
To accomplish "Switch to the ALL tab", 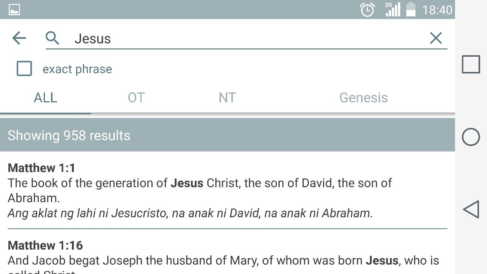I will [x=45, y=98].
